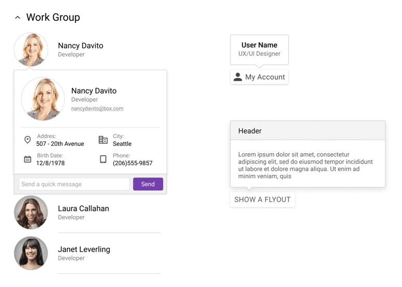Image resolution: width=402 pixels, height=287 pixels.
Task: Click the My Account button
Action: (x=259, y=77)
